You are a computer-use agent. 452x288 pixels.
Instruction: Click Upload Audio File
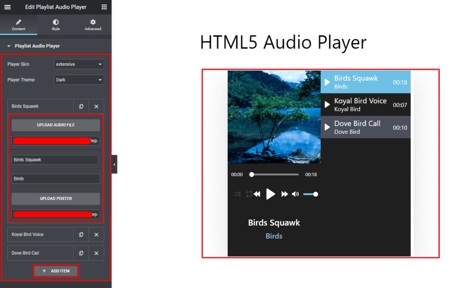point(56,125)
